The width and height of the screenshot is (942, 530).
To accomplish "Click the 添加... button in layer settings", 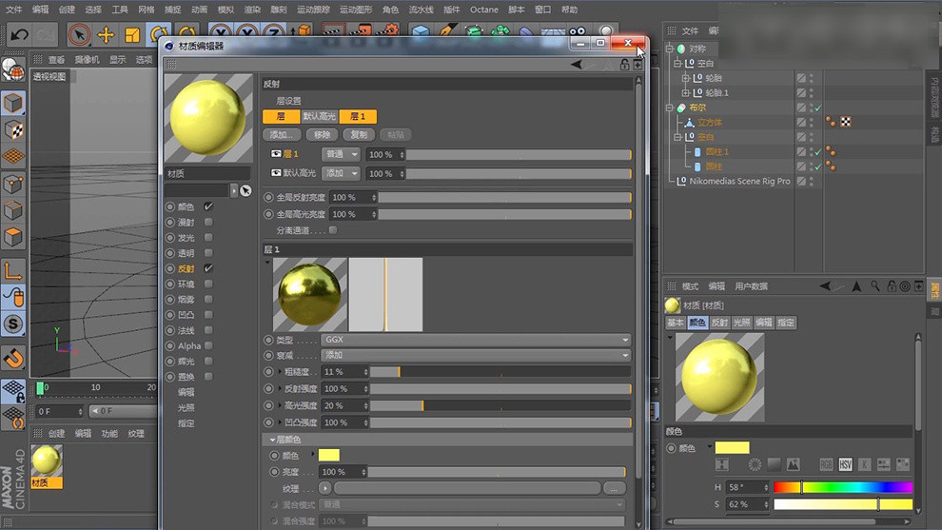I will pos(282,135).
